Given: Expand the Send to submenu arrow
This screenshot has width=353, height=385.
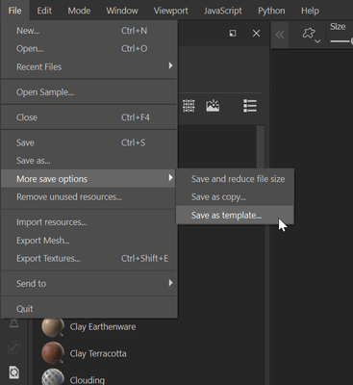Looking at the screenshot, I should pos(170,283).
